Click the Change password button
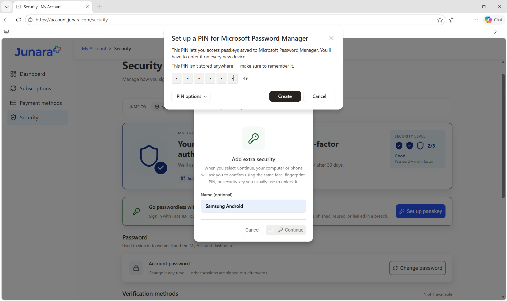 coord(417,268)
